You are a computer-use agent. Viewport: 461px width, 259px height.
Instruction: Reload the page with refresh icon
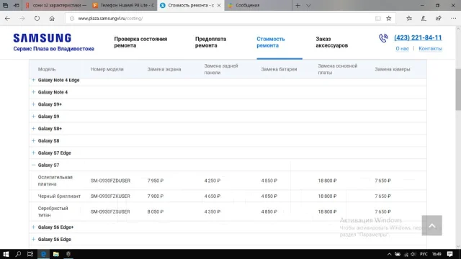tap(37, 18)
